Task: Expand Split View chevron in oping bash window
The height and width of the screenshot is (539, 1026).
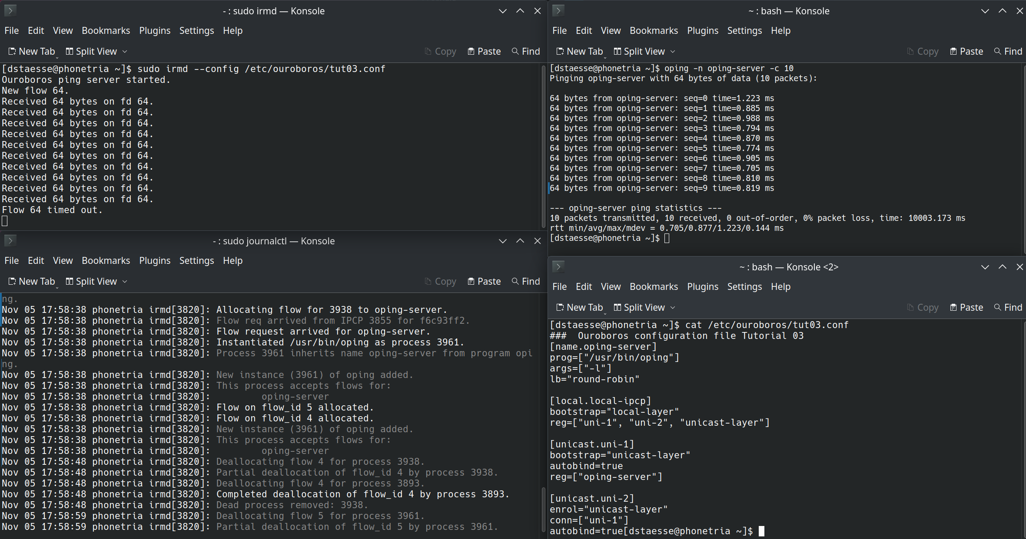Action: click(x=673, y=52)
